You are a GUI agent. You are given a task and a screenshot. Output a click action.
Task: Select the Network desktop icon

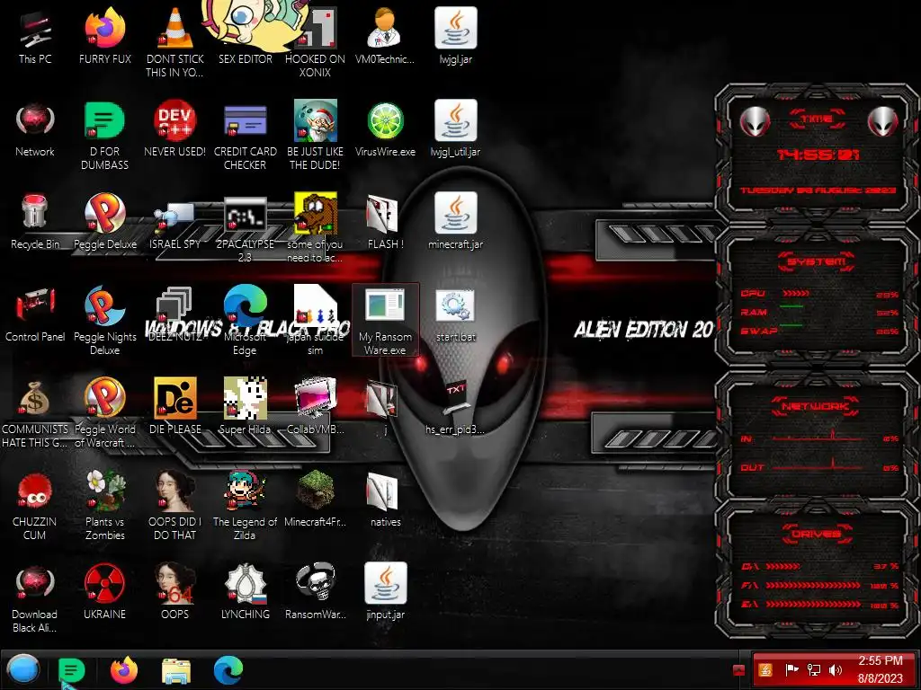click(x=35, y=129)
